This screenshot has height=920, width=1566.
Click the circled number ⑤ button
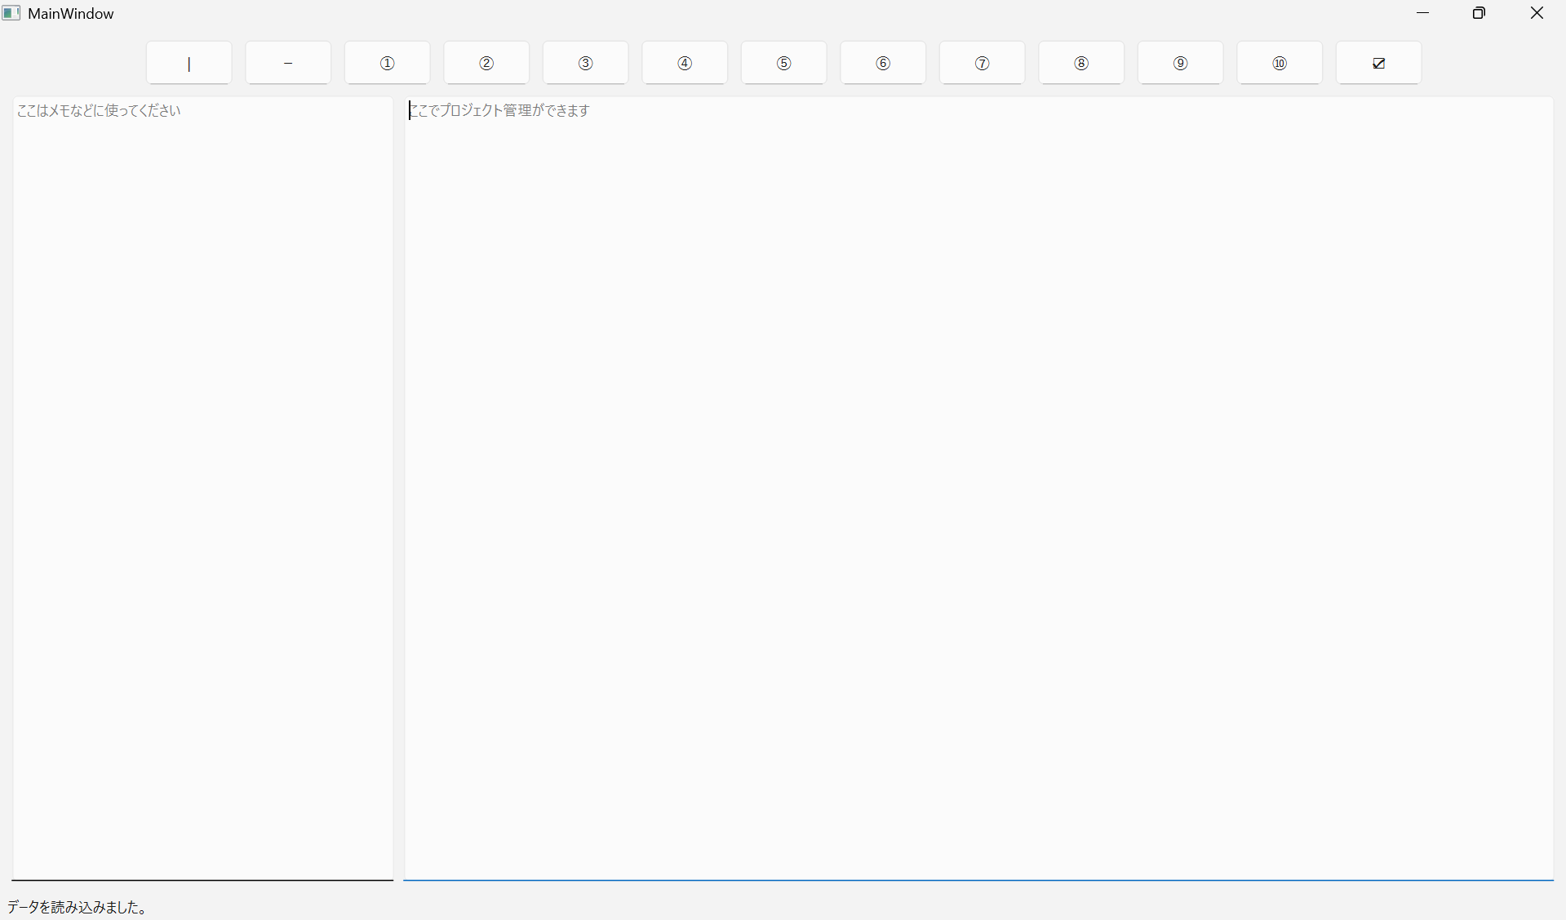pos(783,63)
